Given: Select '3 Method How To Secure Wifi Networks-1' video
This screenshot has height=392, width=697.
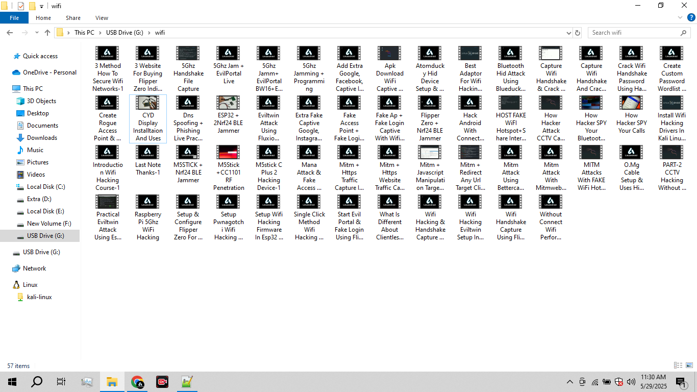Looking at the screenshot, I should coord(108,69).
